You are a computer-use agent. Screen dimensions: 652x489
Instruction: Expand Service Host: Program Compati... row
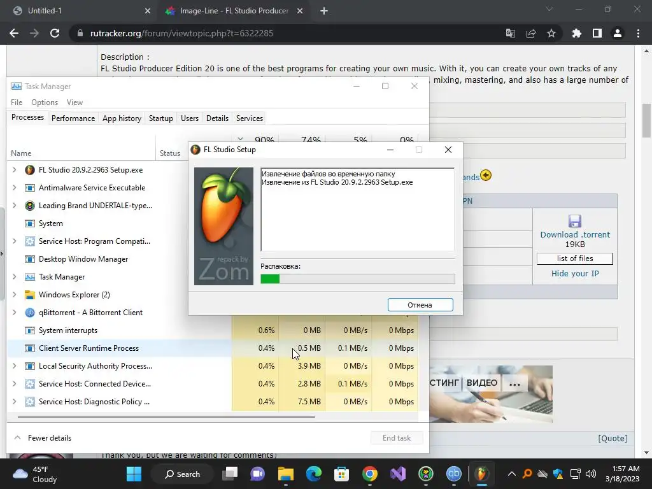click(x=14, y=241)
